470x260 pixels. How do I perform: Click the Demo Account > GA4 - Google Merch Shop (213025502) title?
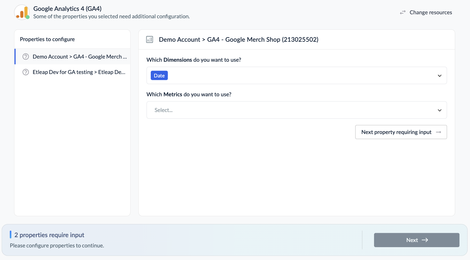(239, 39)
